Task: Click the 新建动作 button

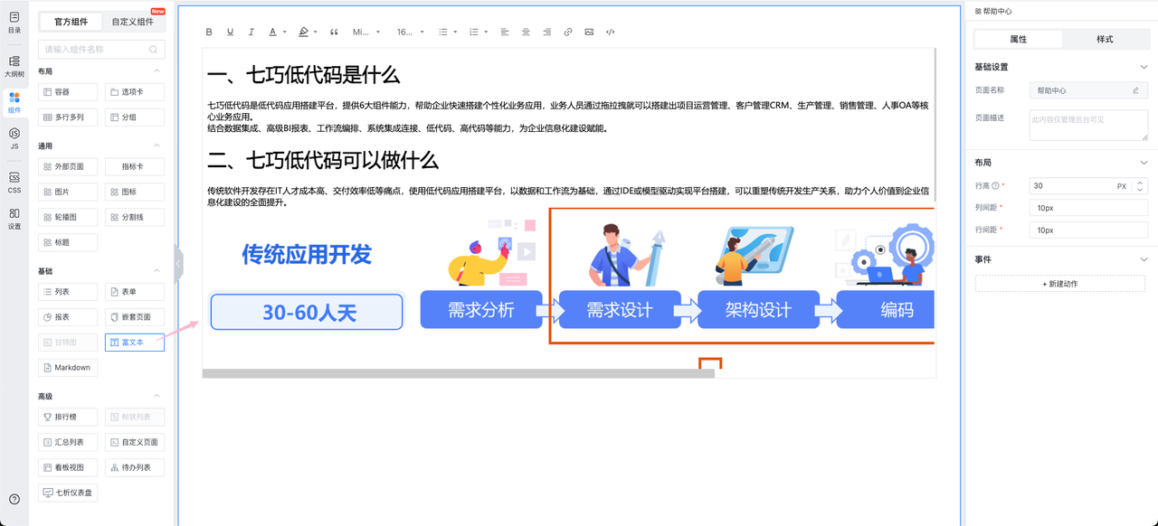Action: tap(1059, 284)
